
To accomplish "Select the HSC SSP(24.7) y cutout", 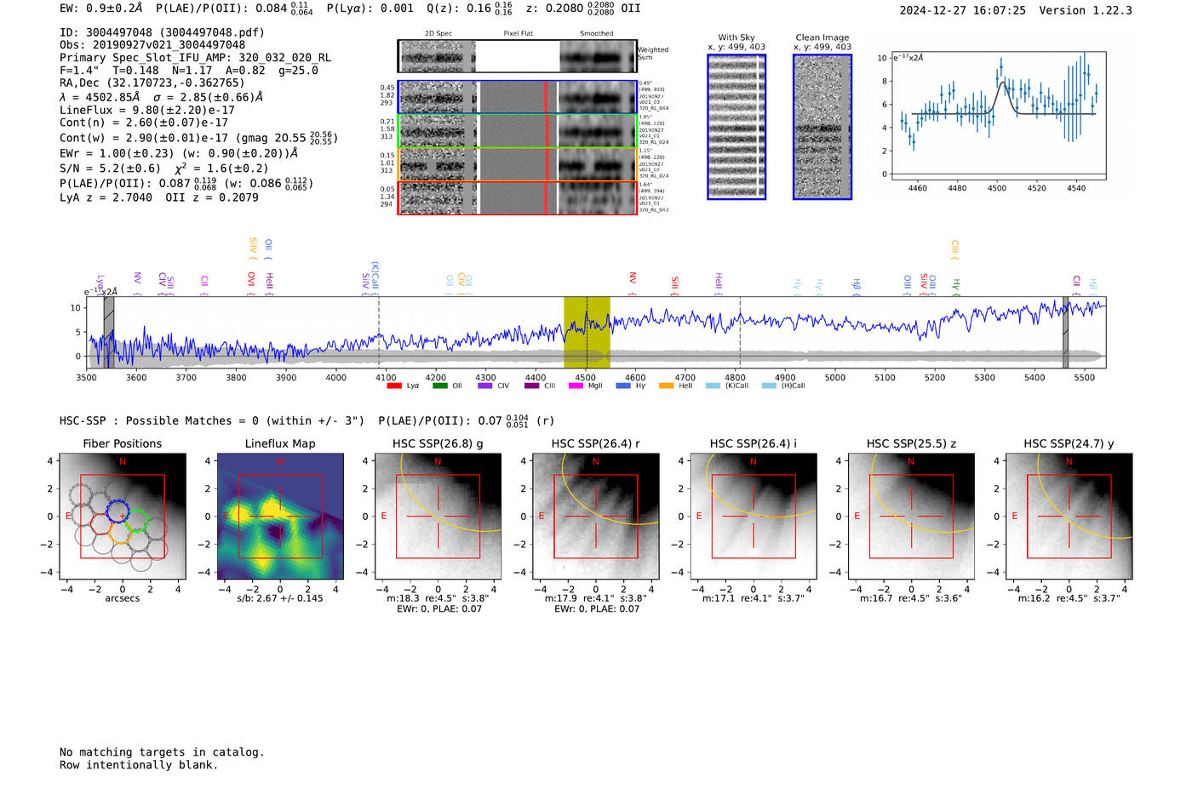I will tap(1069, 517).
